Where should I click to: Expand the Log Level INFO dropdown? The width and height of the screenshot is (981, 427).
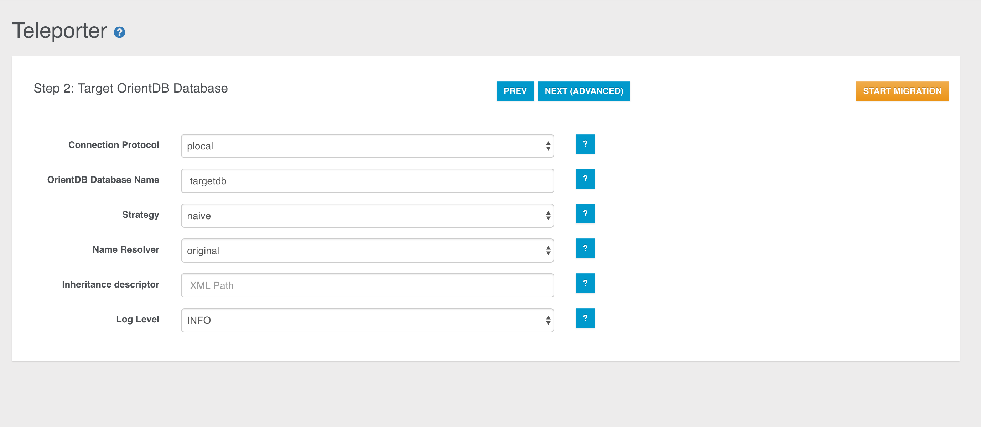click(367, 321)
